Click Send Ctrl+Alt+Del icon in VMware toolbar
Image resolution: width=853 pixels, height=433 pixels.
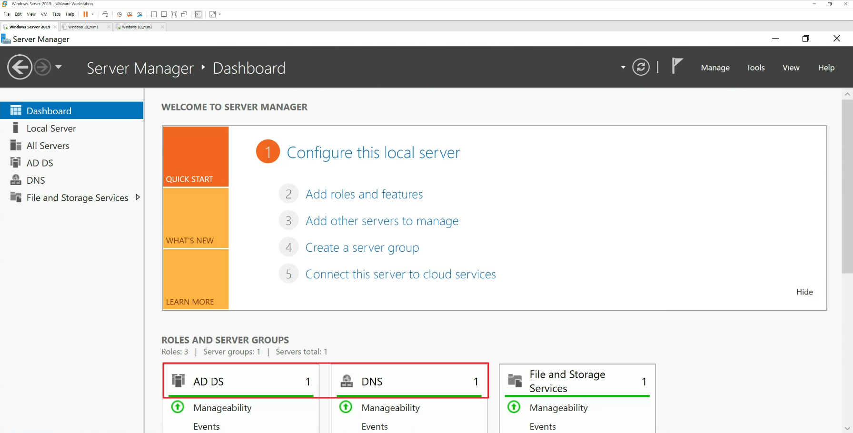coord(105,14)
